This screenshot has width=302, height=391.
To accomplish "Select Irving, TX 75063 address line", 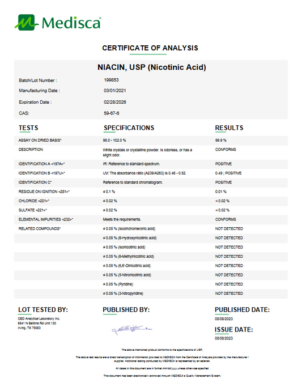I will point(29,328).
